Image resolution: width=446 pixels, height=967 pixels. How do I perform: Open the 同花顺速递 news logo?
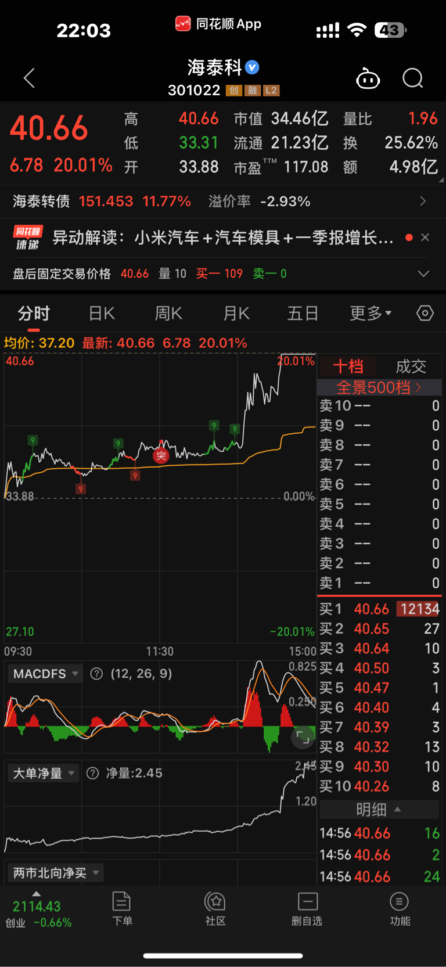[x=27, y=238]
